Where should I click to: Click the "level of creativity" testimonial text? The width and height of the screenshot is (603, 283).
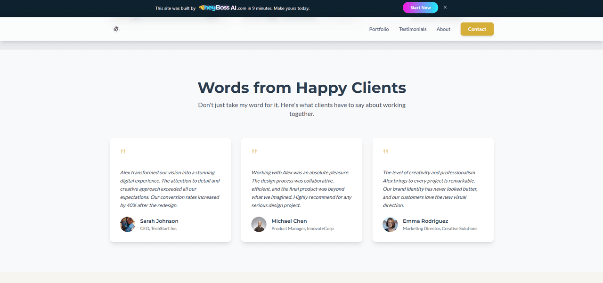430,189
